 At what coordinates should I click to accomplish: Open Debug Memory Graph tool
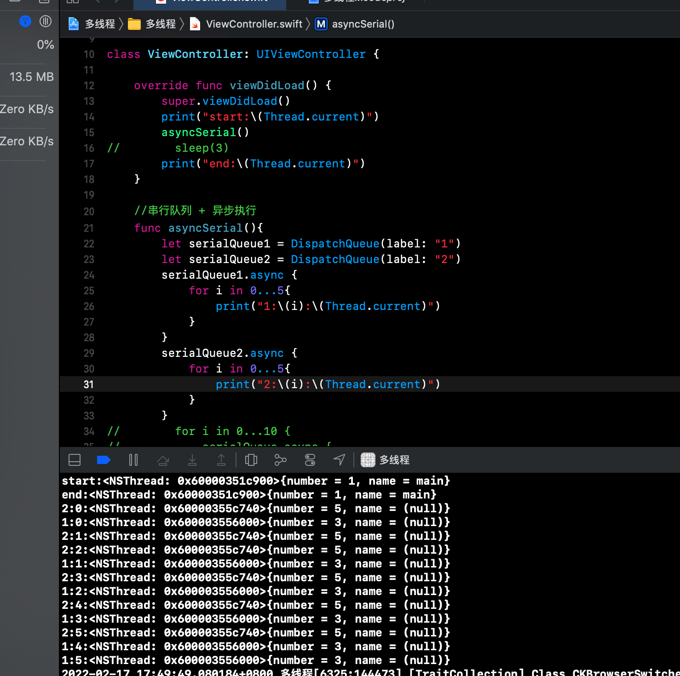pyautogui.click(x=280, y=460)
